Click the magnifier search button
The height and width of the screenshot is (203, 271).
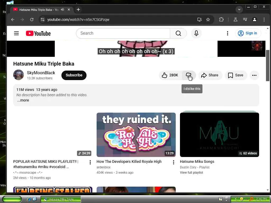(178, 33)
